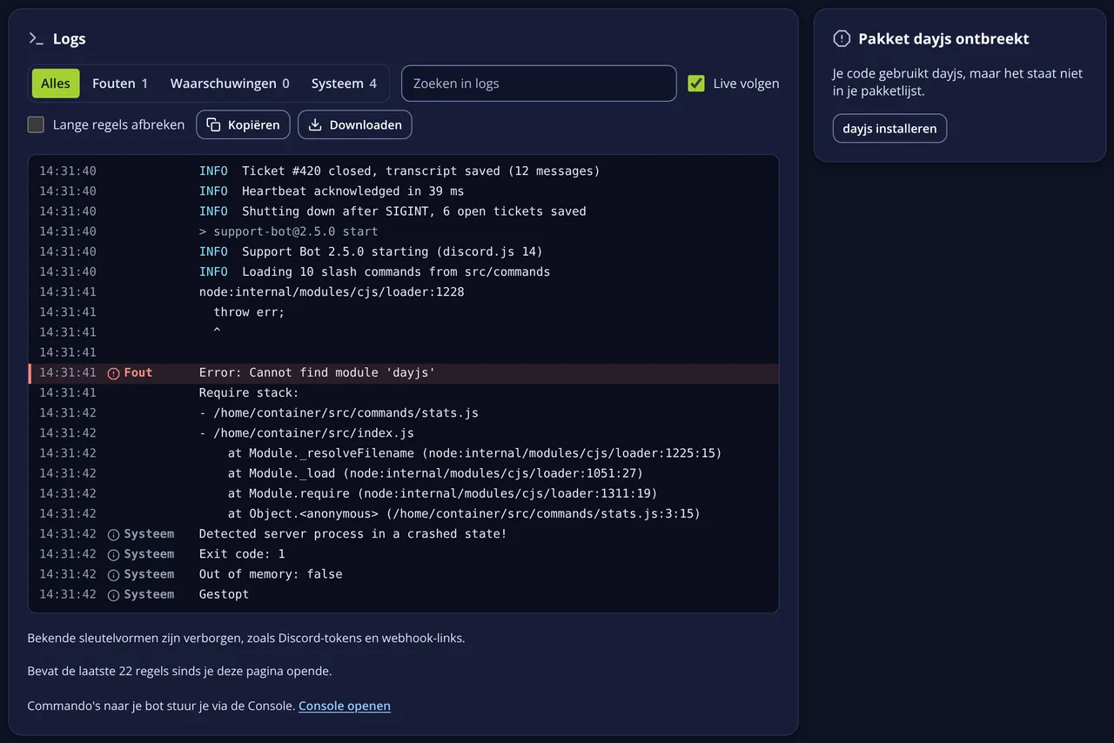Focus the Zoeken in logs search field

point(539,84)
